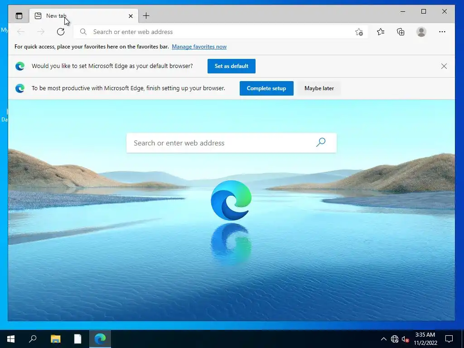Choose Maybe later button
The height and width of the screenshot is (348, 464).
coord(319,88)
